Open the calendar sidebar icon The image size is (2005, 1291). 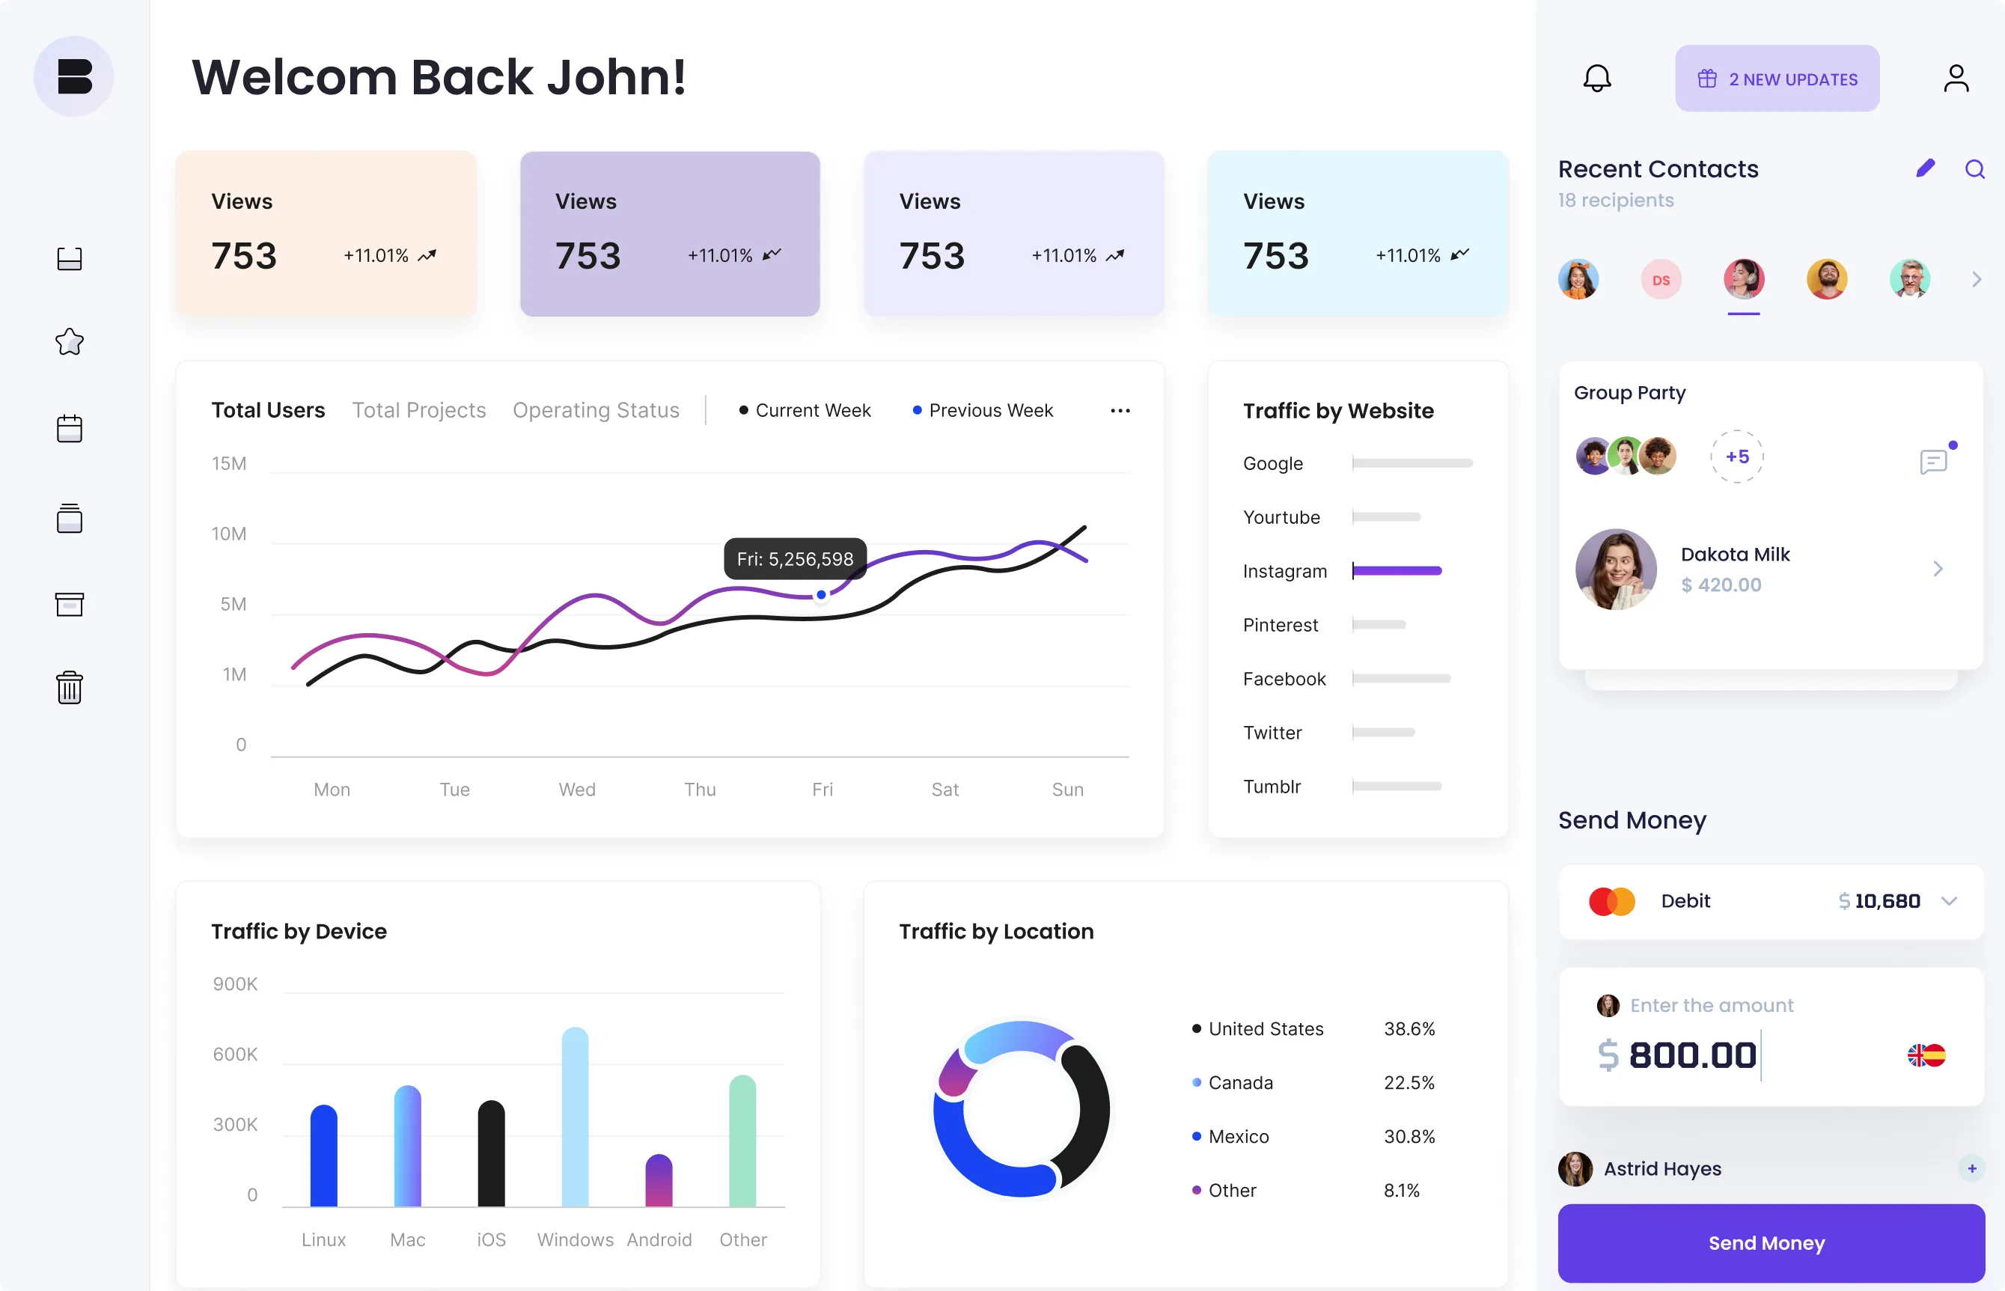pos(70,428)
